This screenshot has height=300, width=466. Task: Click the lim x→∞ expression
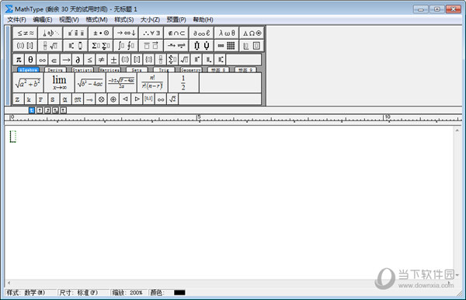click(x=60, y=82)
